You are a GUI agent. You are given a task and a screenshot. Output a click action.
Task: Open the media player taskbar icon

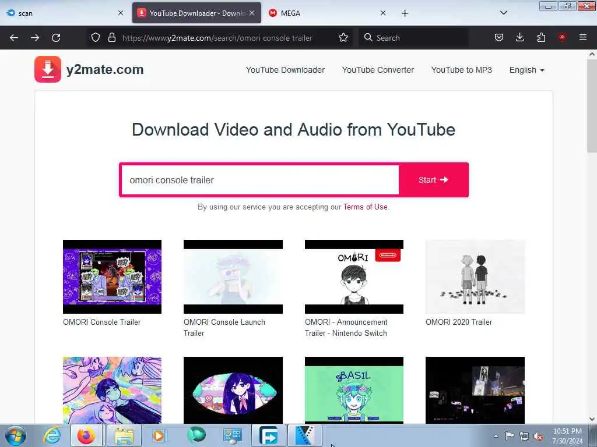coord(159,435)
